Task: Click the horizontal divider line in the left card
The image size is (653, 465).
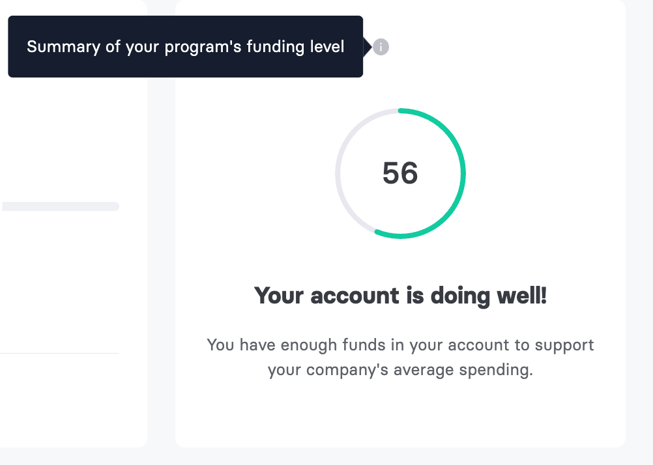Action: coord(59,354)
